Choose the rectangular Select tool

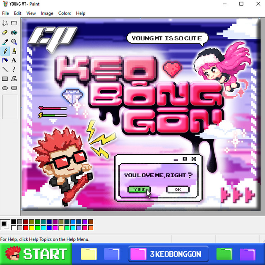point(14,23)
